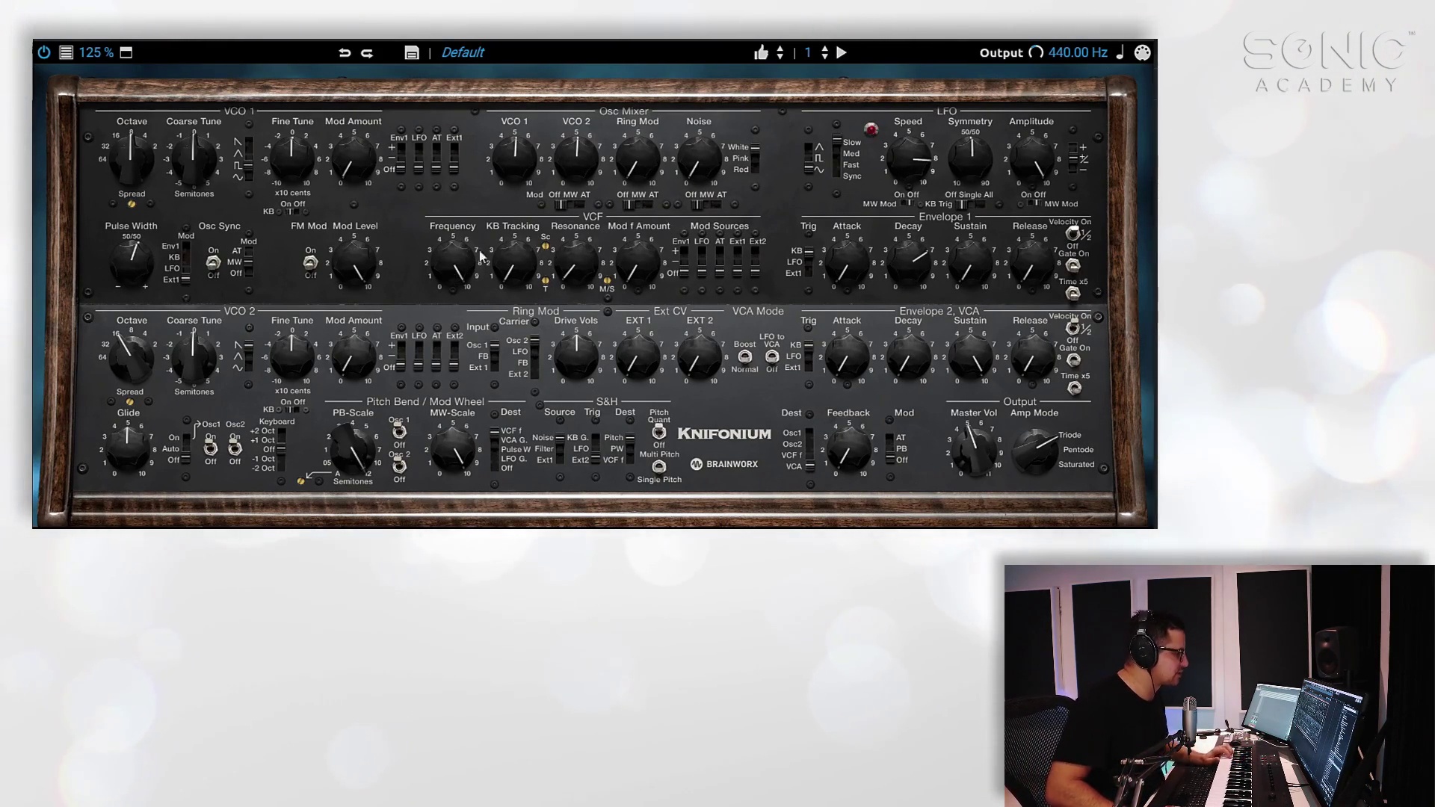The height and width of the screenshot is (807, 1435).
Task: Click the LFO Speed knob
Action: (909, 159)
